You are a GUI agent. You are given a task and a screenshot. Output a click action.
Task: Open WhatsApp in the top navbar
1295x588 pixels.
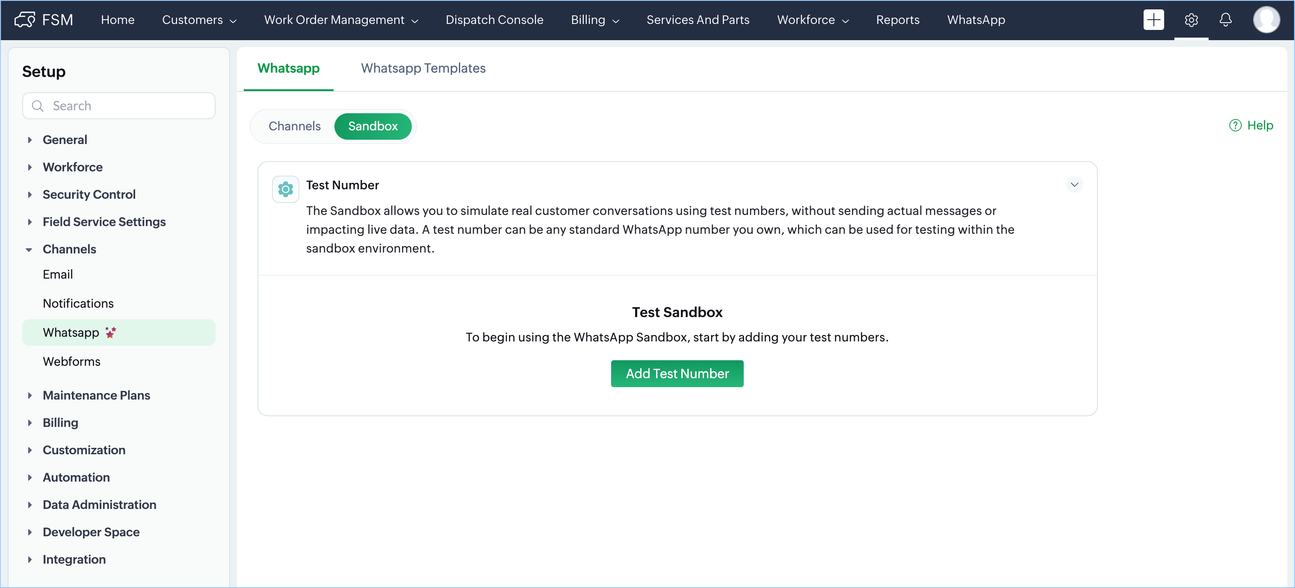[976, 20]
